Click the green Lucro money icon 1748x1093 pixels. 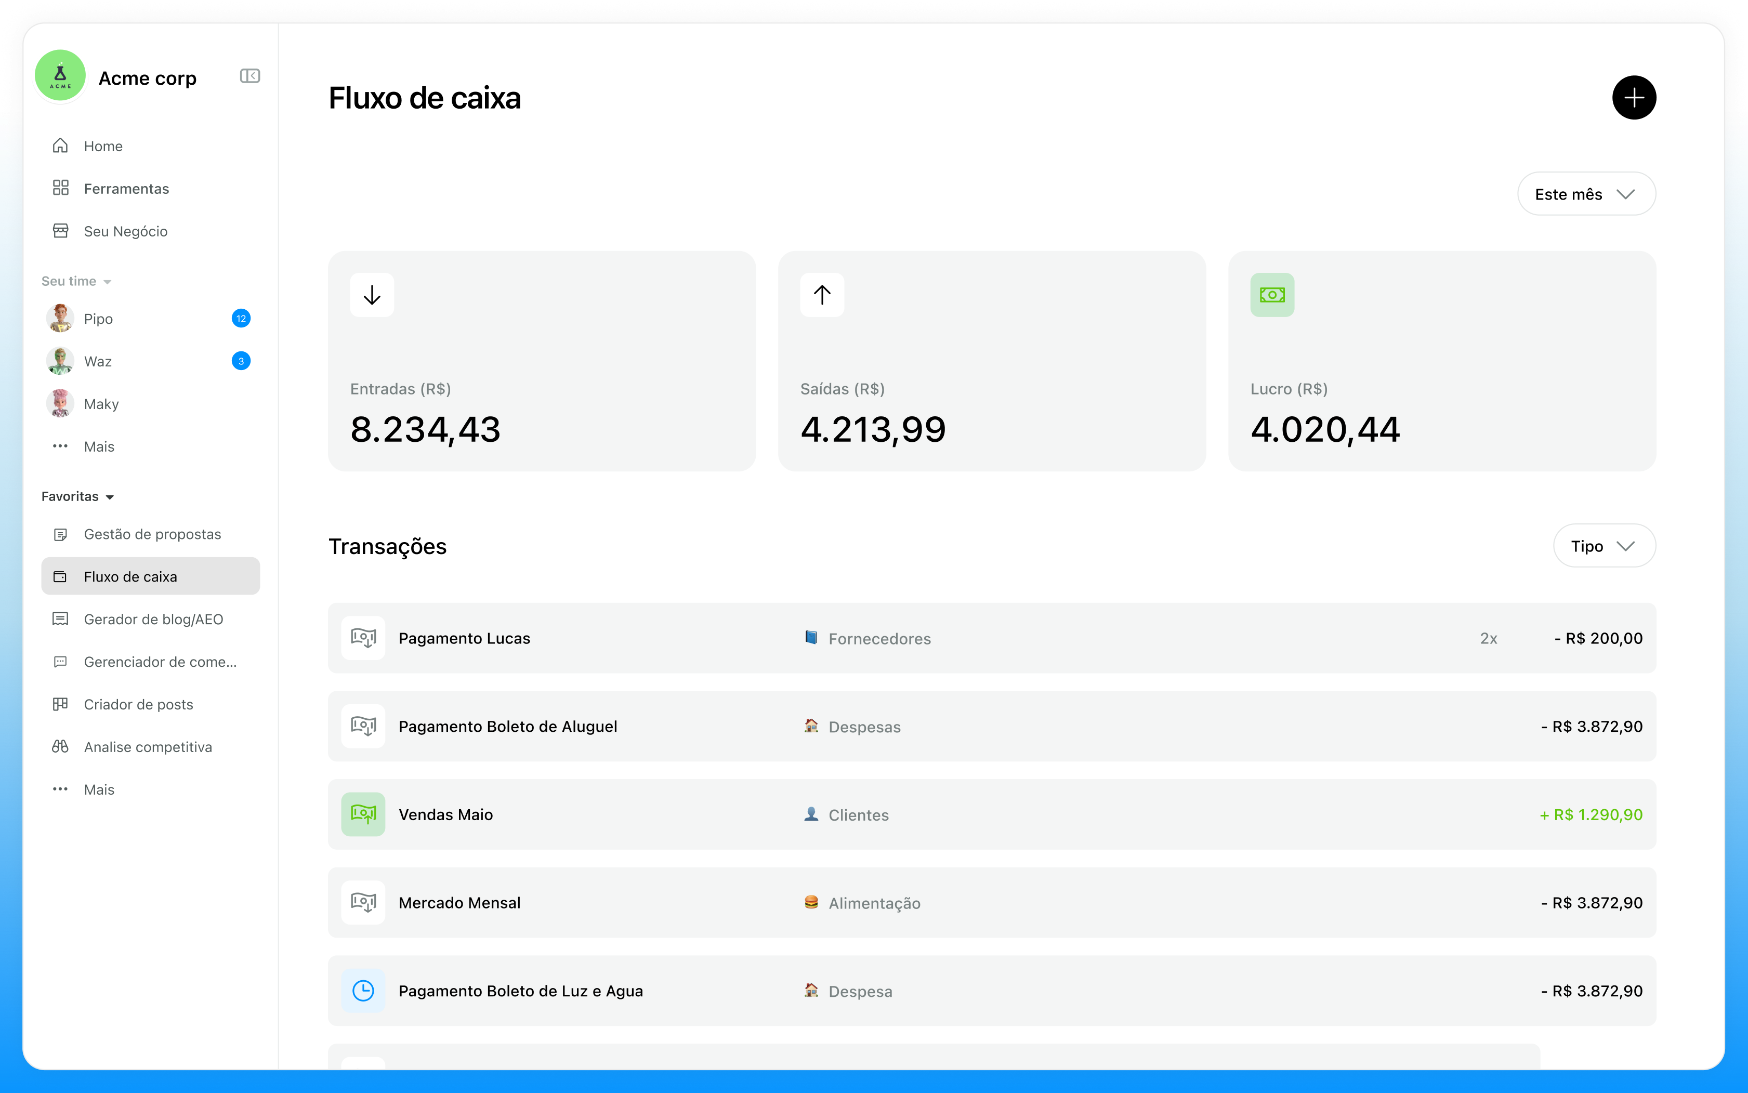1272,295
